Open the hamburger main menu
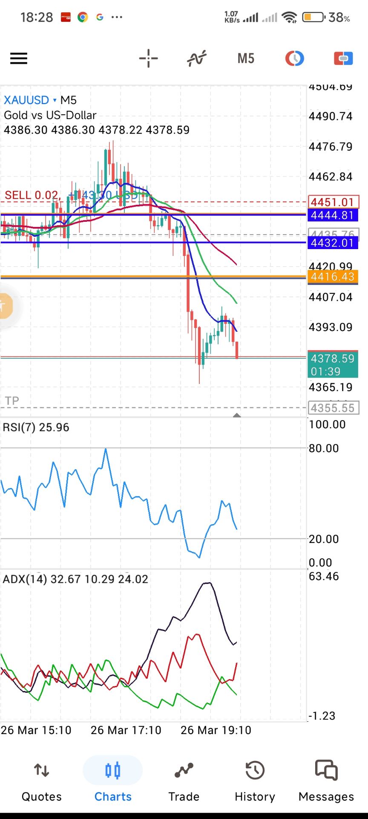 click(19, 58)
